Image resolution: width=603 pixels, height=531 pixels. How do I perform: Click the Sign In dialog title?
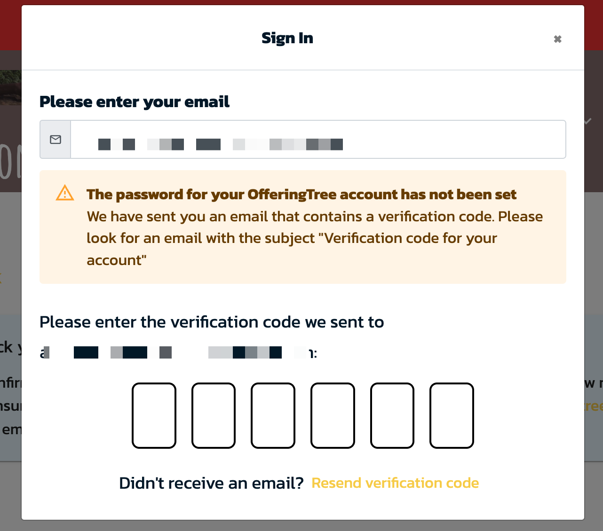coord(287,38)
